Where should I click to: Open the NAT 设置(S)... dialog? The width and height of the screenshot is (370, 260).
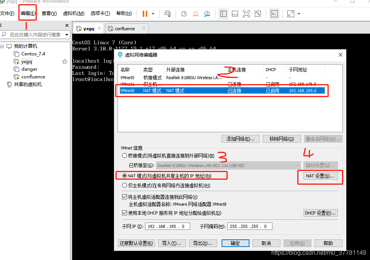tap(320, 176)
